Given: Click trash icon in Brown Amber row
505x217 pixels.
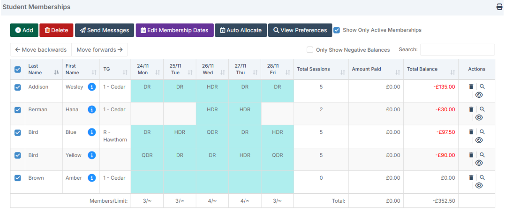Looking at the screenshot, I should click(x=471, y=178).
